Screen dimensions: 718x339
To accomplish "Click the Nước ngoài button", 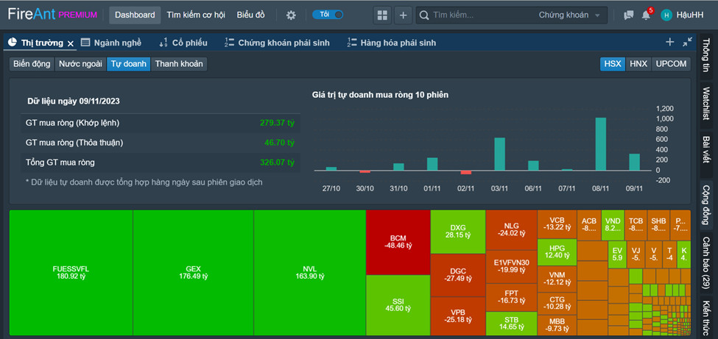I will click(80, 64).
